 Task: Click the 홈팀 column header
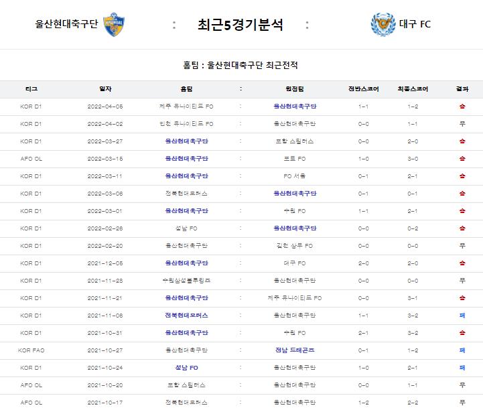tap(186, 89)
